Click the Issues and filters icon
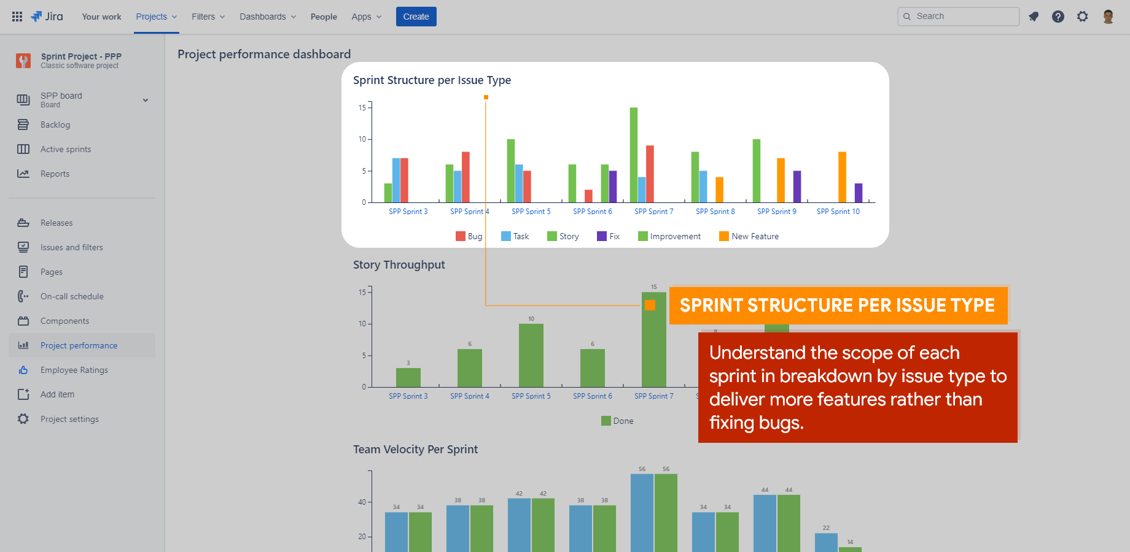 (x=23, y=247)
